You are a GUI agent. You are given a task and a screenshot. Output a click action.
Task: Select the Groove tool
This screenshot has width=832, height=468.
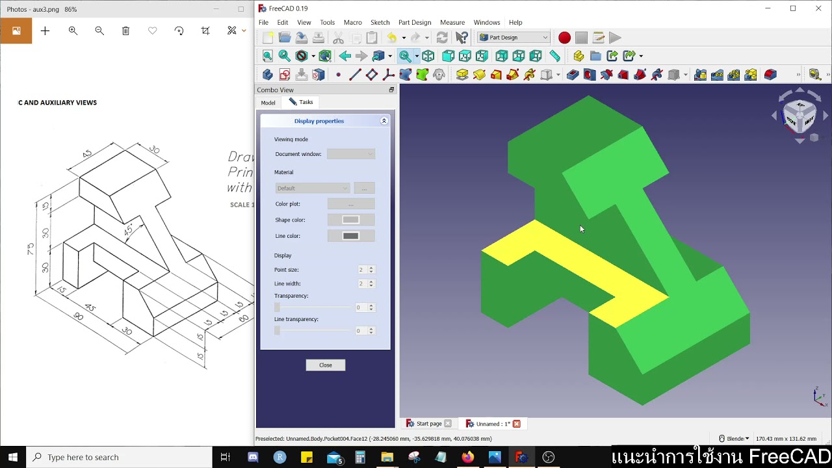coord(606,75)
